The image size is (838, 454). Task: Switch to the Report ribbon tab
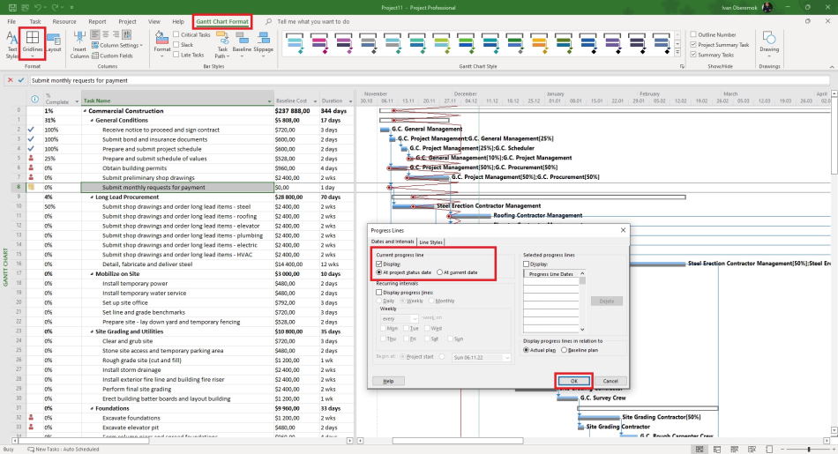pos(97,21)
